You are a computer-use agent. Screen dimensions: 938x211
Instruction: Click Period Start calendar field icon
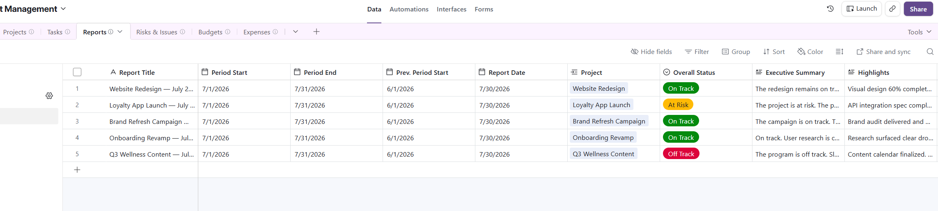point(205,72)
